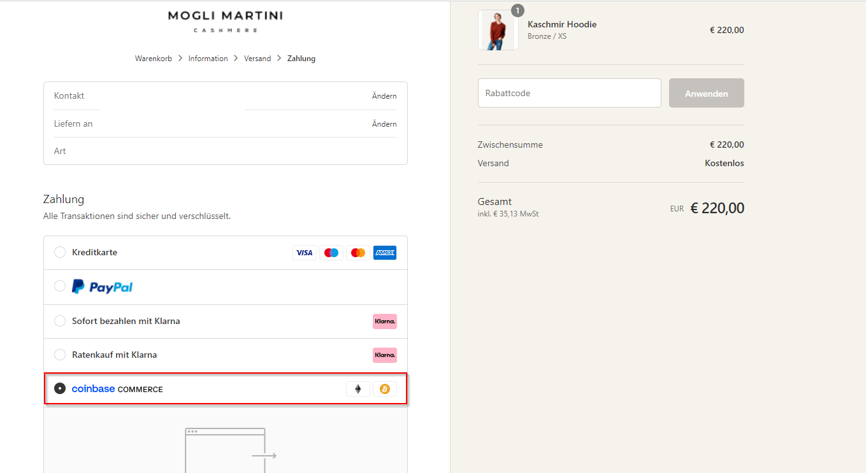Click the Kontakt row label
Viewport: 866px width, 473px height.
[69, 96]
